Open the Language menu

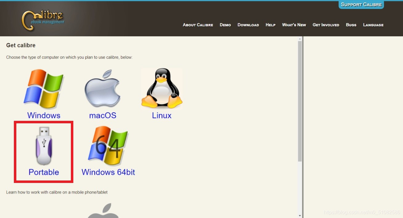(373, 25)
